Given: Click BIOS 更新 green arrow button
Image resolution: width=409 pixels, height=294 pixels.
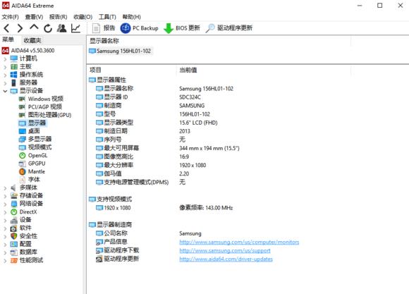Looking at the screenshot, I should (x=181, y=28).
